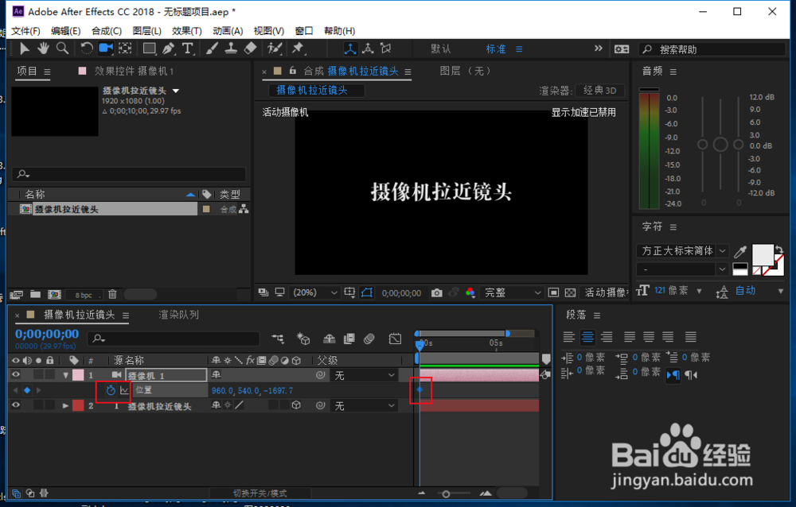
Task: Open the magnification (20%) dropdown
Action: pos(314,292)
